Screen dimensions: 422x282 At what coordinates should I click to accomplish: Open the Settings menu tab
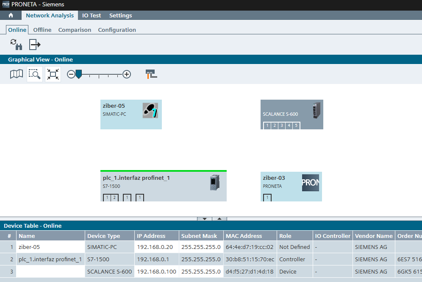(x=120, y=16)
